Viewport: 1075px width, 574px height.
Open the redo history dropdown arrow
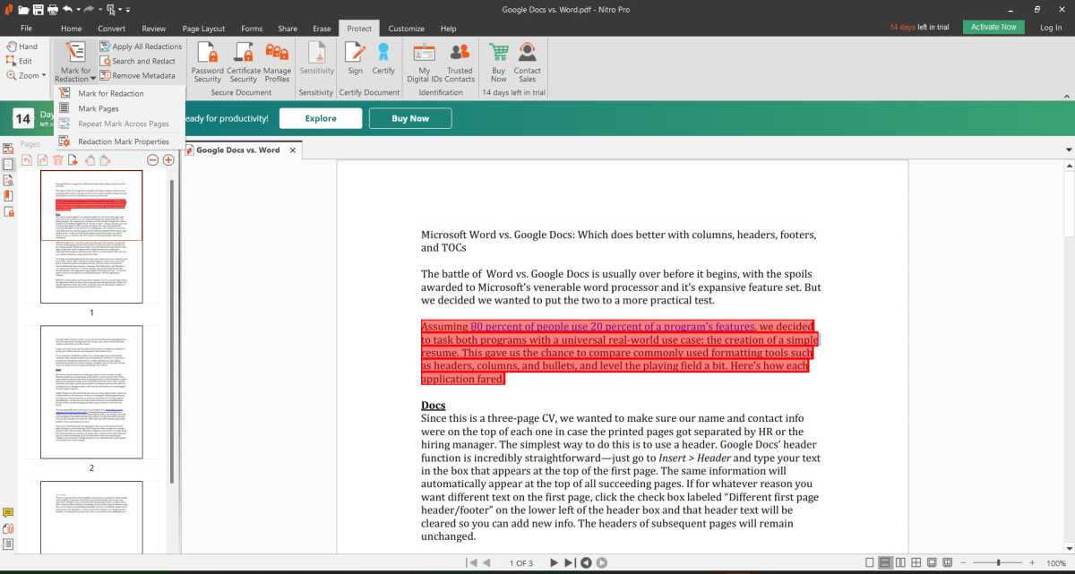tap(99, 10)
